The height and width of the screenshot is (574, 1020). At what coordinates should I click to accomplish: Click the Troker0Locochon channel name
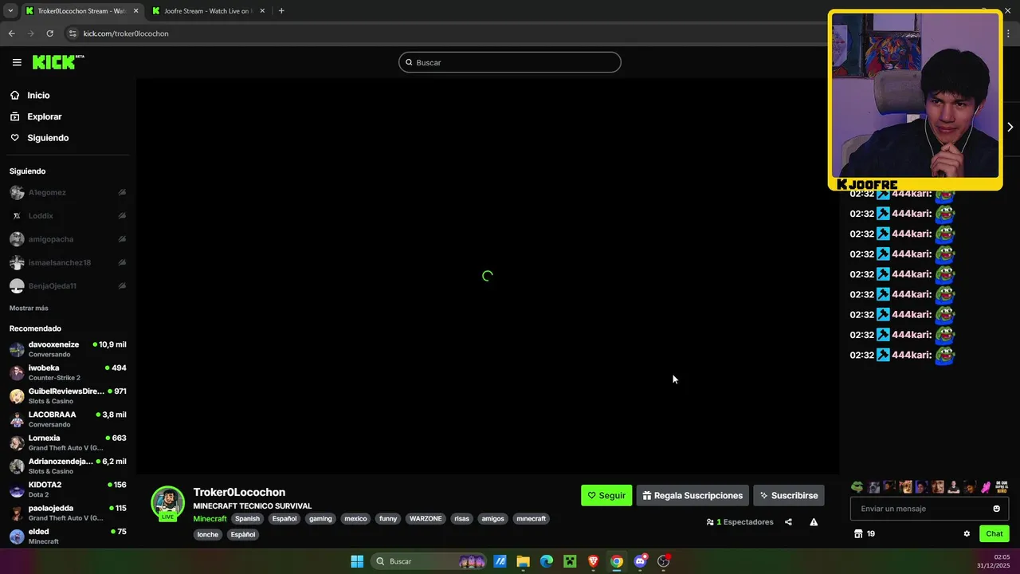pos(239,492)
